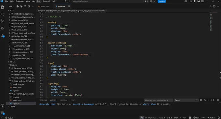Maximize the panel size
Viewport: 221px width, 119px height.
click(x=214, y=100)
